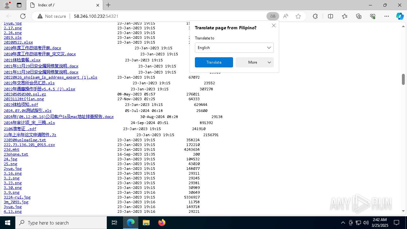Open the notification center icon
Viewport: 407px width, 229px height.
(397, 223)
